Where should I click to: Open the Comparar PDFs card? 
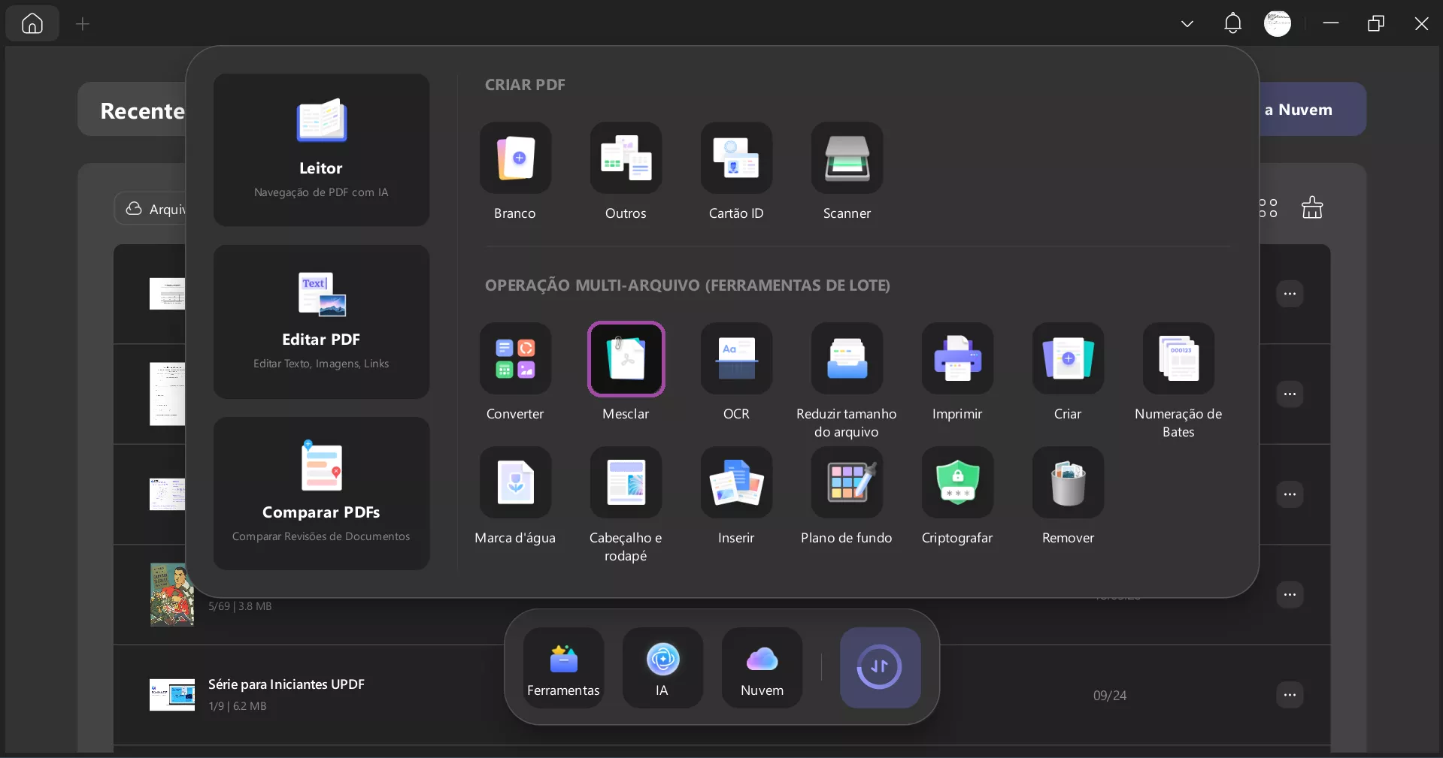click(321, 494)
